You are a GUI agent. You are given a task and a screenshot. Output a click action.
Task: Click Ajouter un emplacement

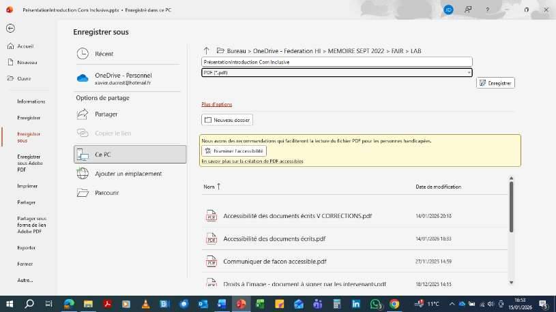pyautogui.click(x=128, y=174)
